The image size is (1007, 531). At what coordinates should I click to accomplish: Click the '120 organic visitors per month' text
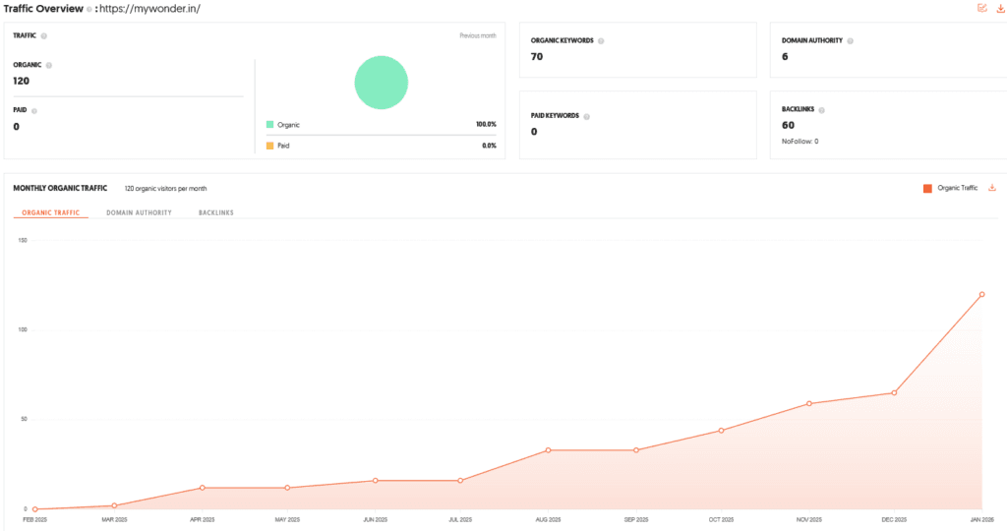(165, 189)
